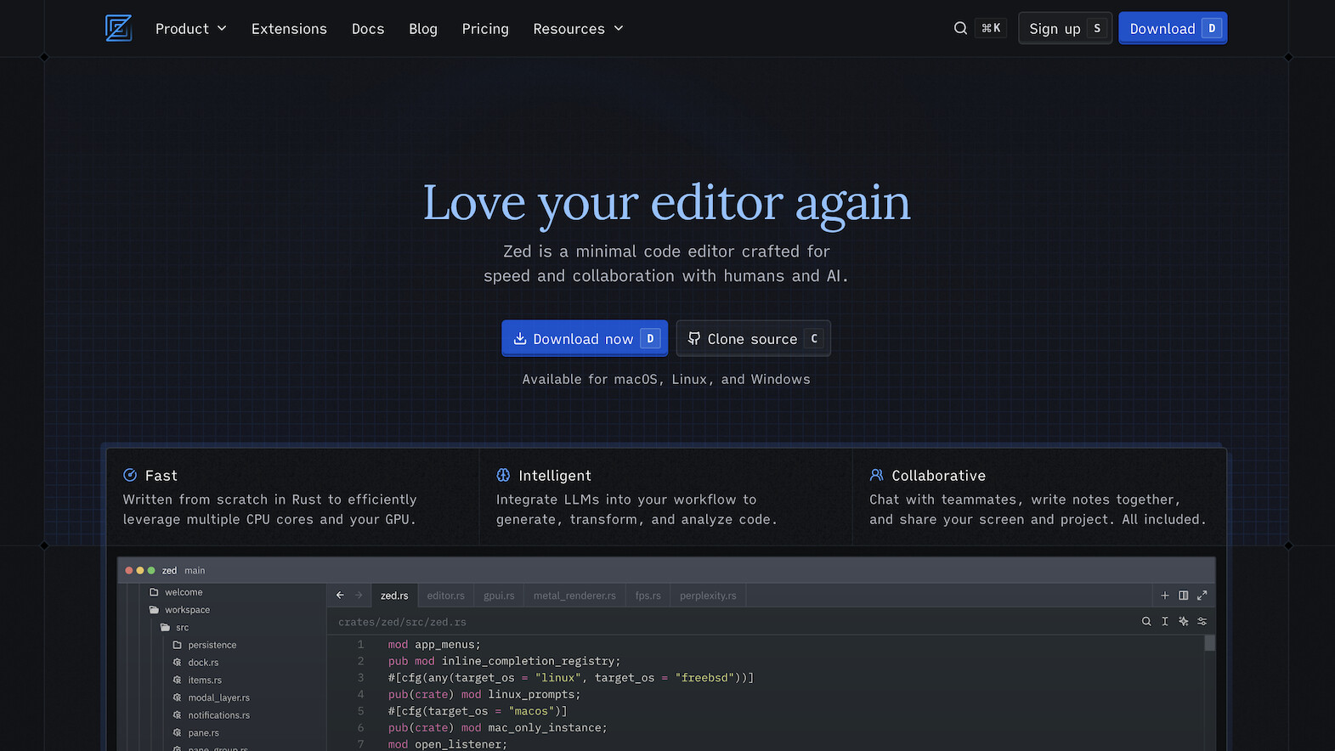This screenshot has width=1335, height=751.
Task: Switch to the metal_renderer.rs tab
Action: 574,596
